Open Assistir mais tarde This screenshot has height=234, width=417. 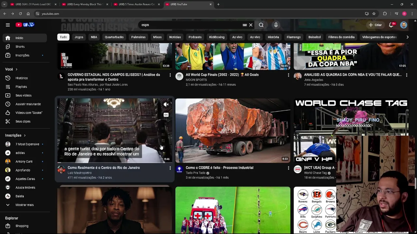(25, 104)
